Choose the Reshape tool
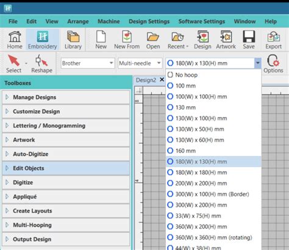 41,64
